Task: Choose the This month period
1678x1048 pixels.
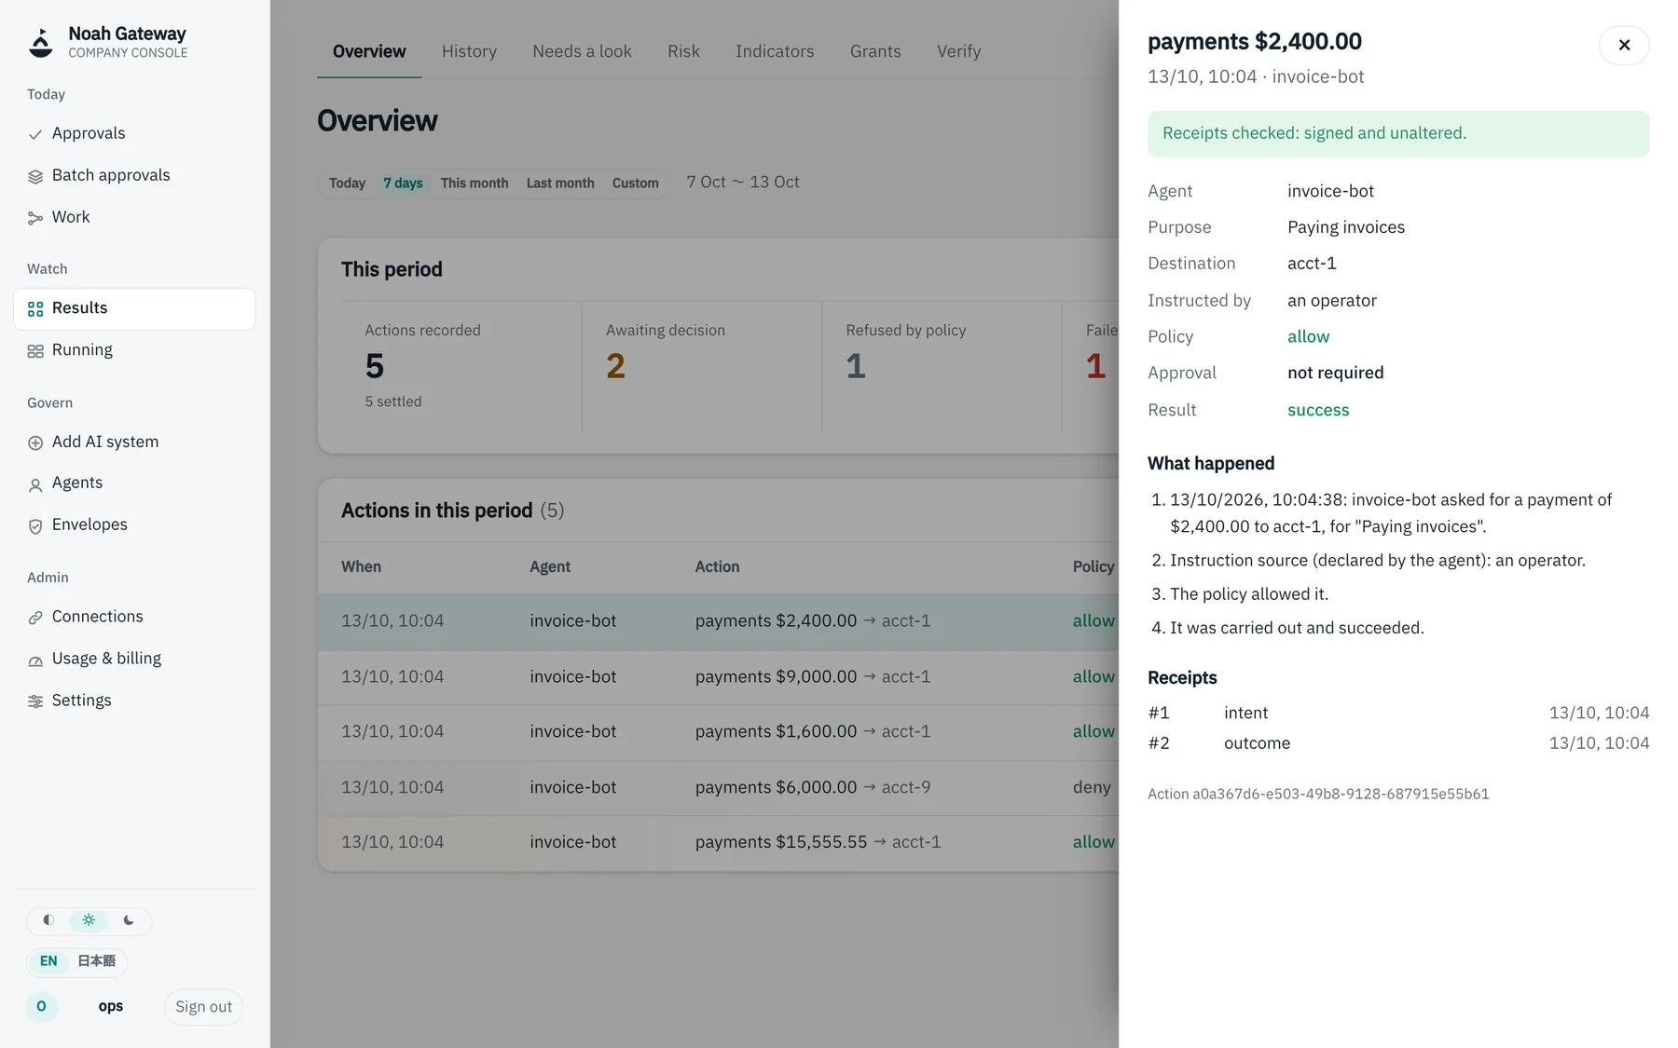Action: coord(475,183)
